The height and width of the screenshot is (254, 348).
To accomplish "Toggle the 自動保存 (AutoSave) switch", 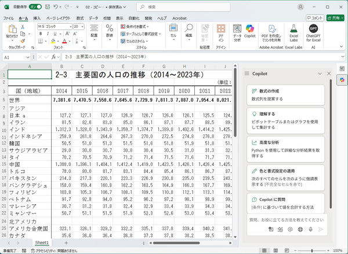I will 35,6.
